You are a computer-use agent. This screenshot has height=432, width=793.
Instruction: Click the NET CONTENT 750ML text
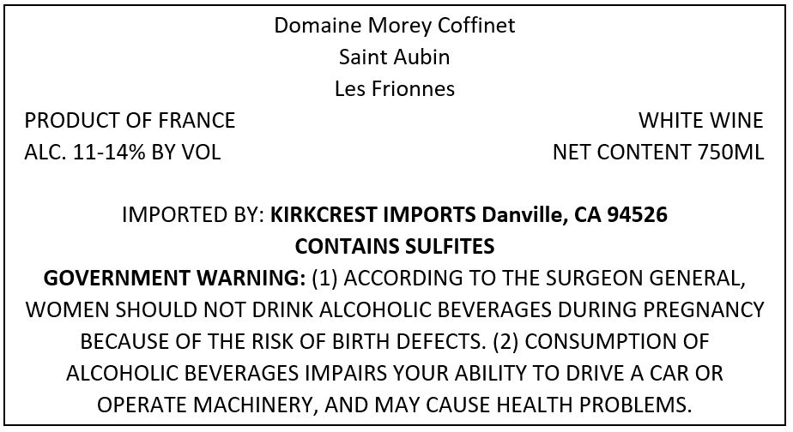pyautogui.click(x=658, y=153)
